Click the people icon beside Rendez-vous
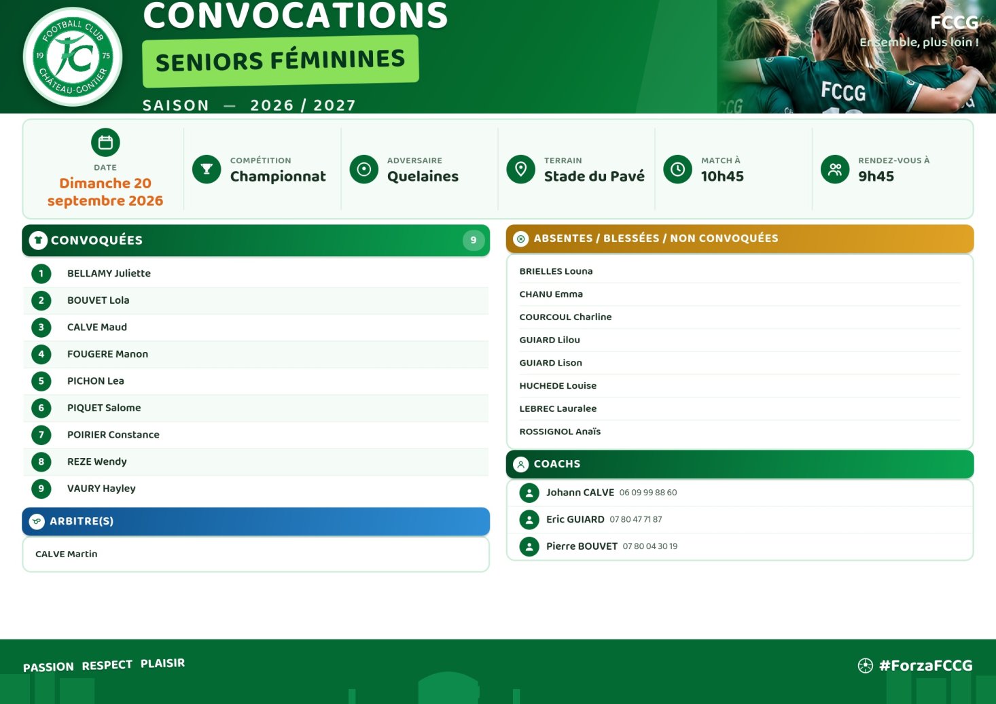Screen dimensions: 996x704 tap(835, 169)
